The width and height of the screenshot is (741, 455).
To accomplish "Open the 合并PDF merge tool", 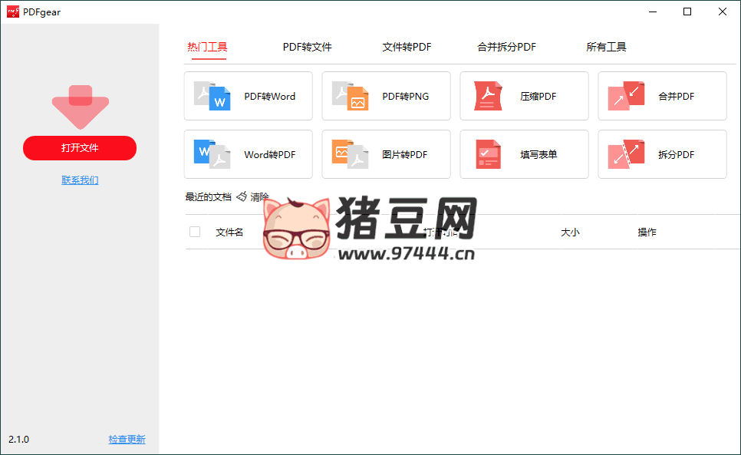I will (662, 96).
